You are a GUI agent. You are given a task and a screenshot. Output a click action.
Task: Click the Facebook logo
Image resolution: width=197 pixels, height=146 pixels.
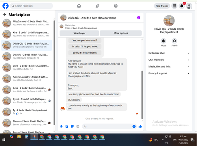pyautogui.click(x=6, y=6)
